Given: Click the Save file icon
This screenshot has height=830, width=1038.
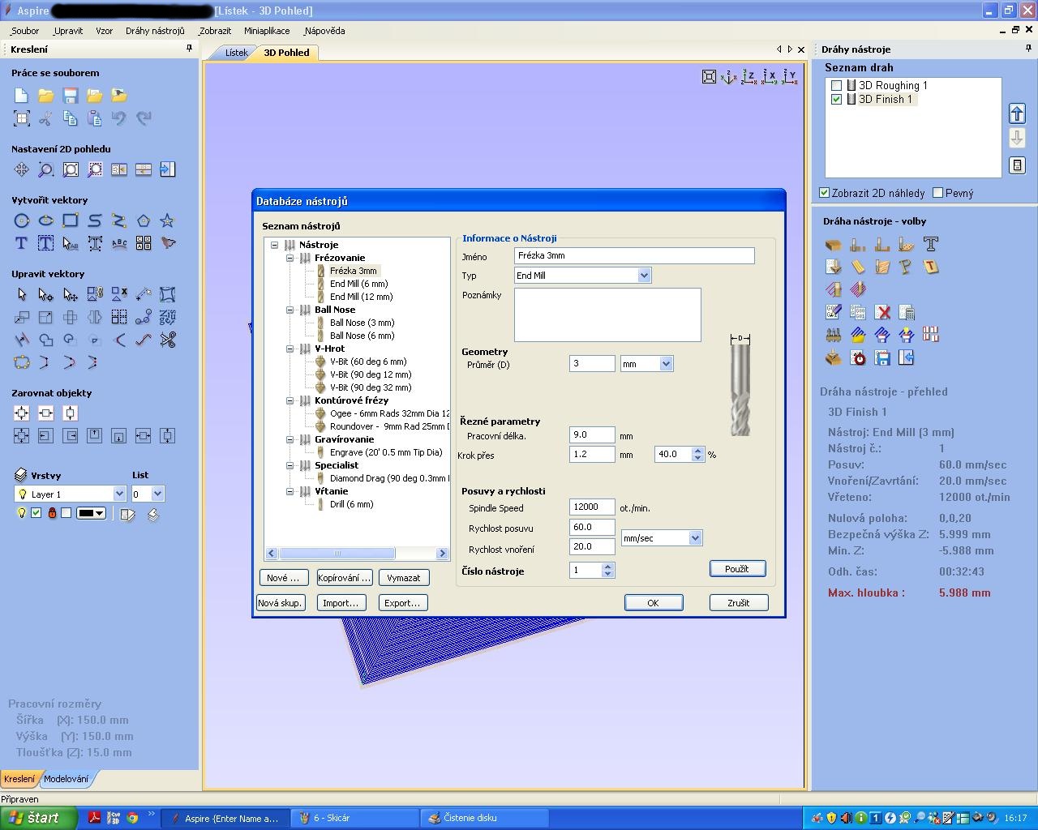Looking at the screenshot, I should (x=71, y=96).
